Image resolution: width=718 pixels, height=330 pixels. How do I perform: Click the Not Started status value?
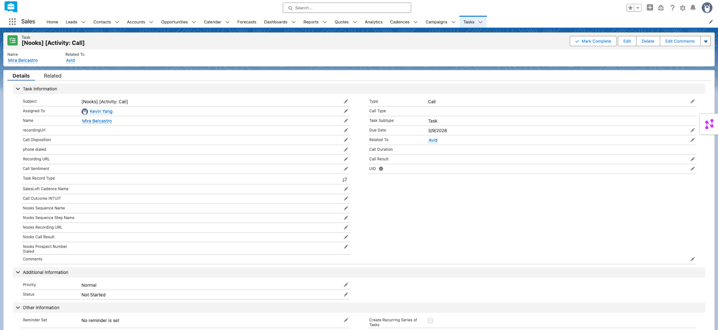click(x=93, y=295)
